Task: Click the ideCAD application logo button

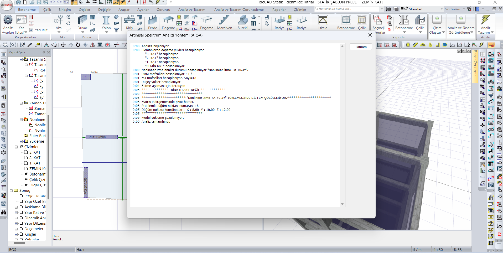Action: pyautogui.click(x=6, y=5)
